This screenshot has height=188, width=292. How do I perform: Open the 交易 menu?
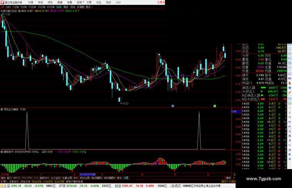pyautogui.click(x=89, y=2)
